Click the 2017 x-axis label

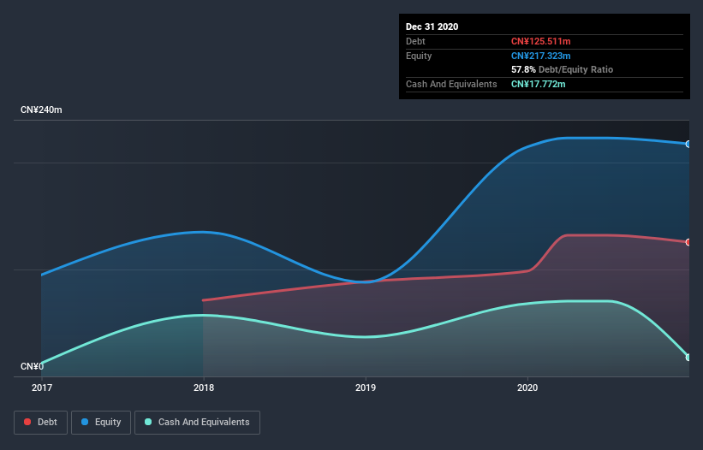pyautogui.click(x=42, y=388)
